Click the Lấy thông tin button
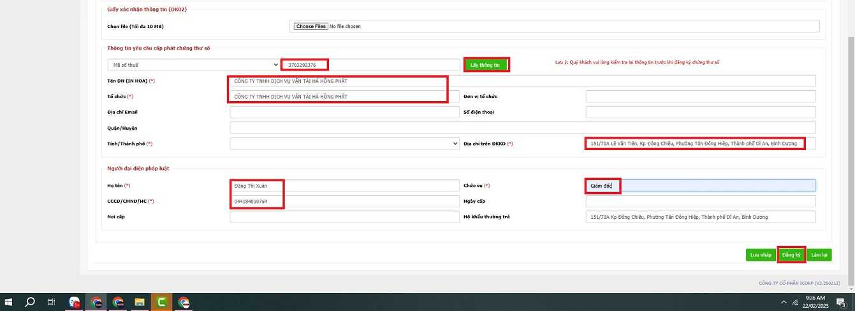Screen dimensions: 855x311 (486, 64)
